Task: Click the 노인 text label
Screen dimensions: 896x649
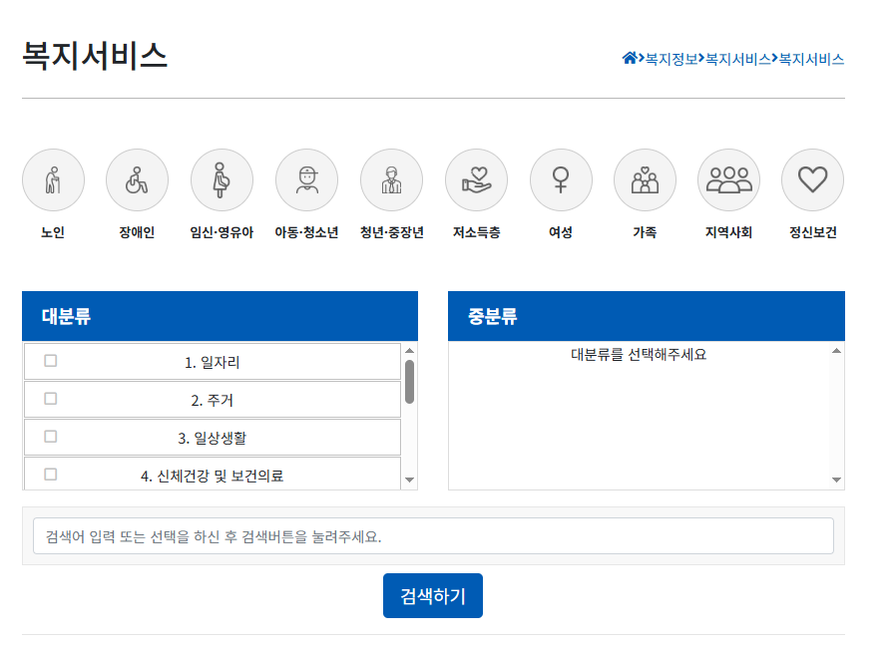Action: pos(53,232)
